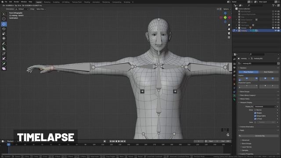Click the outliner filter funnel icon

click(273, 5)
